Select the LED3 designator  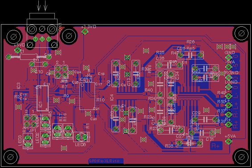20,141
